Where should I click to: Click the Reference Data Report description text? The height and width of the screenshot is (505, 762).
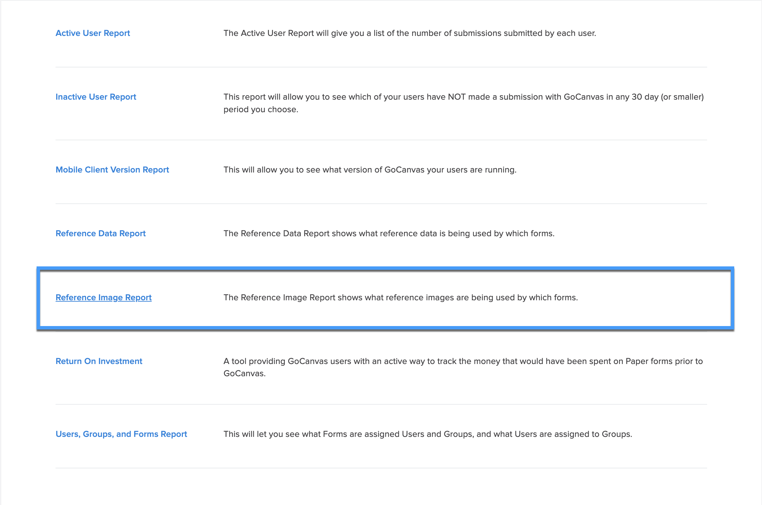[389, 234]
